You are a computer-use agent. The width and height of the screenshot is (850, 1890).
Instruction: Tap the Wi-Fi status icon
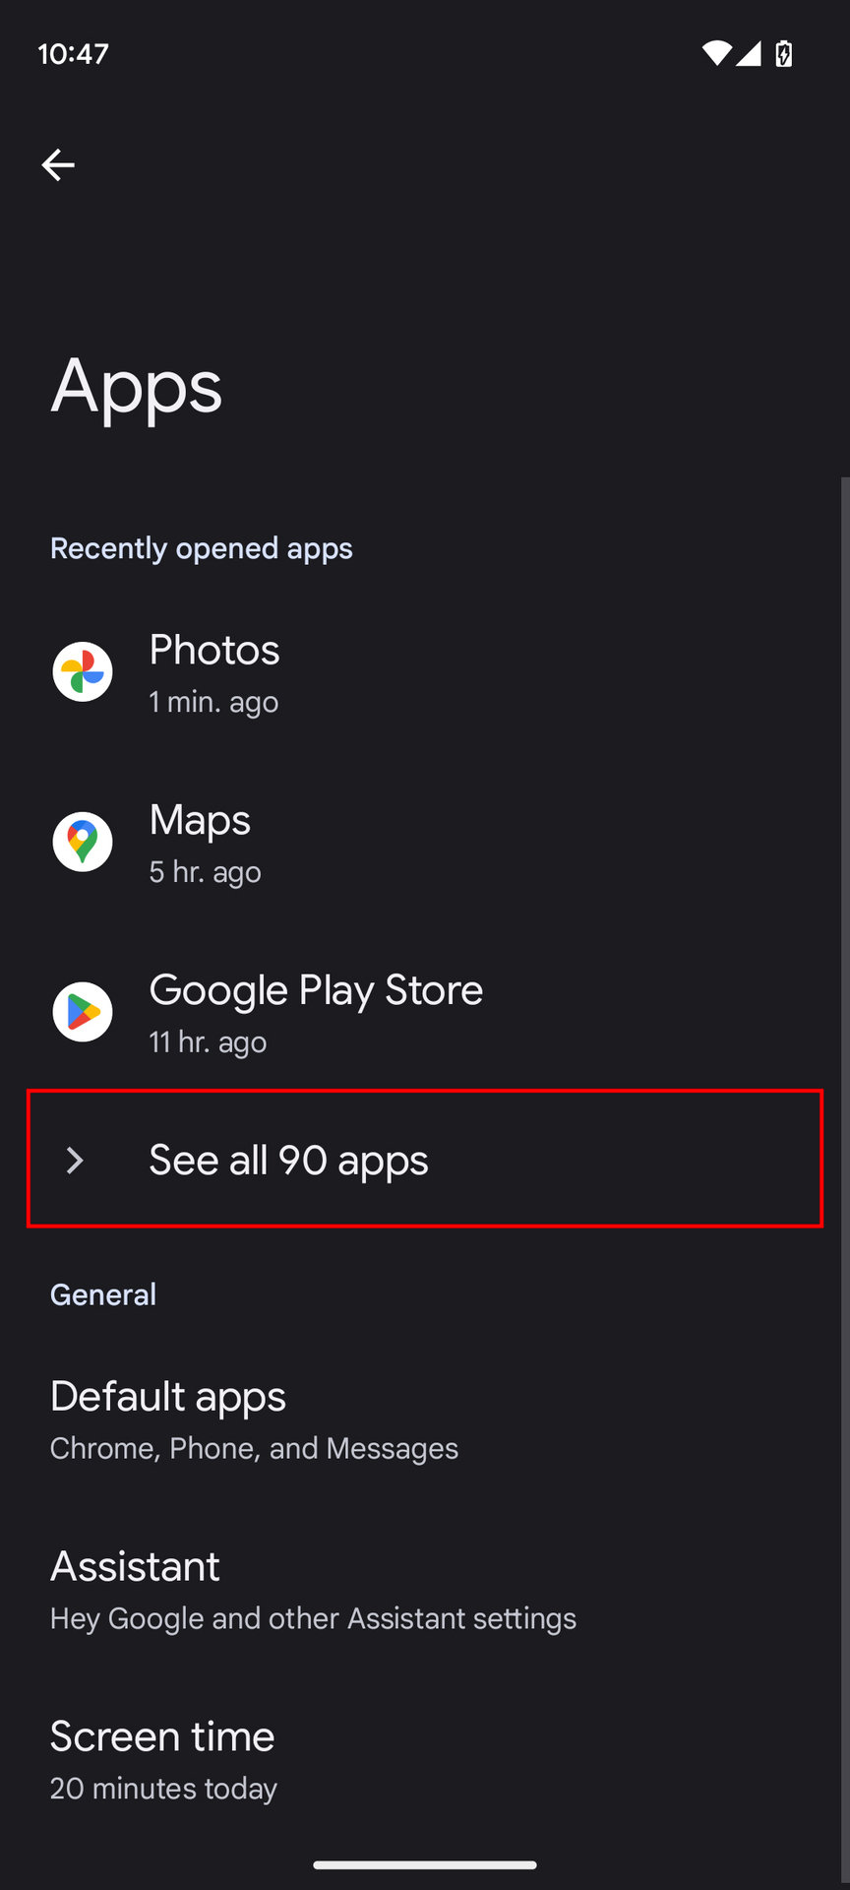pos(716,53)
